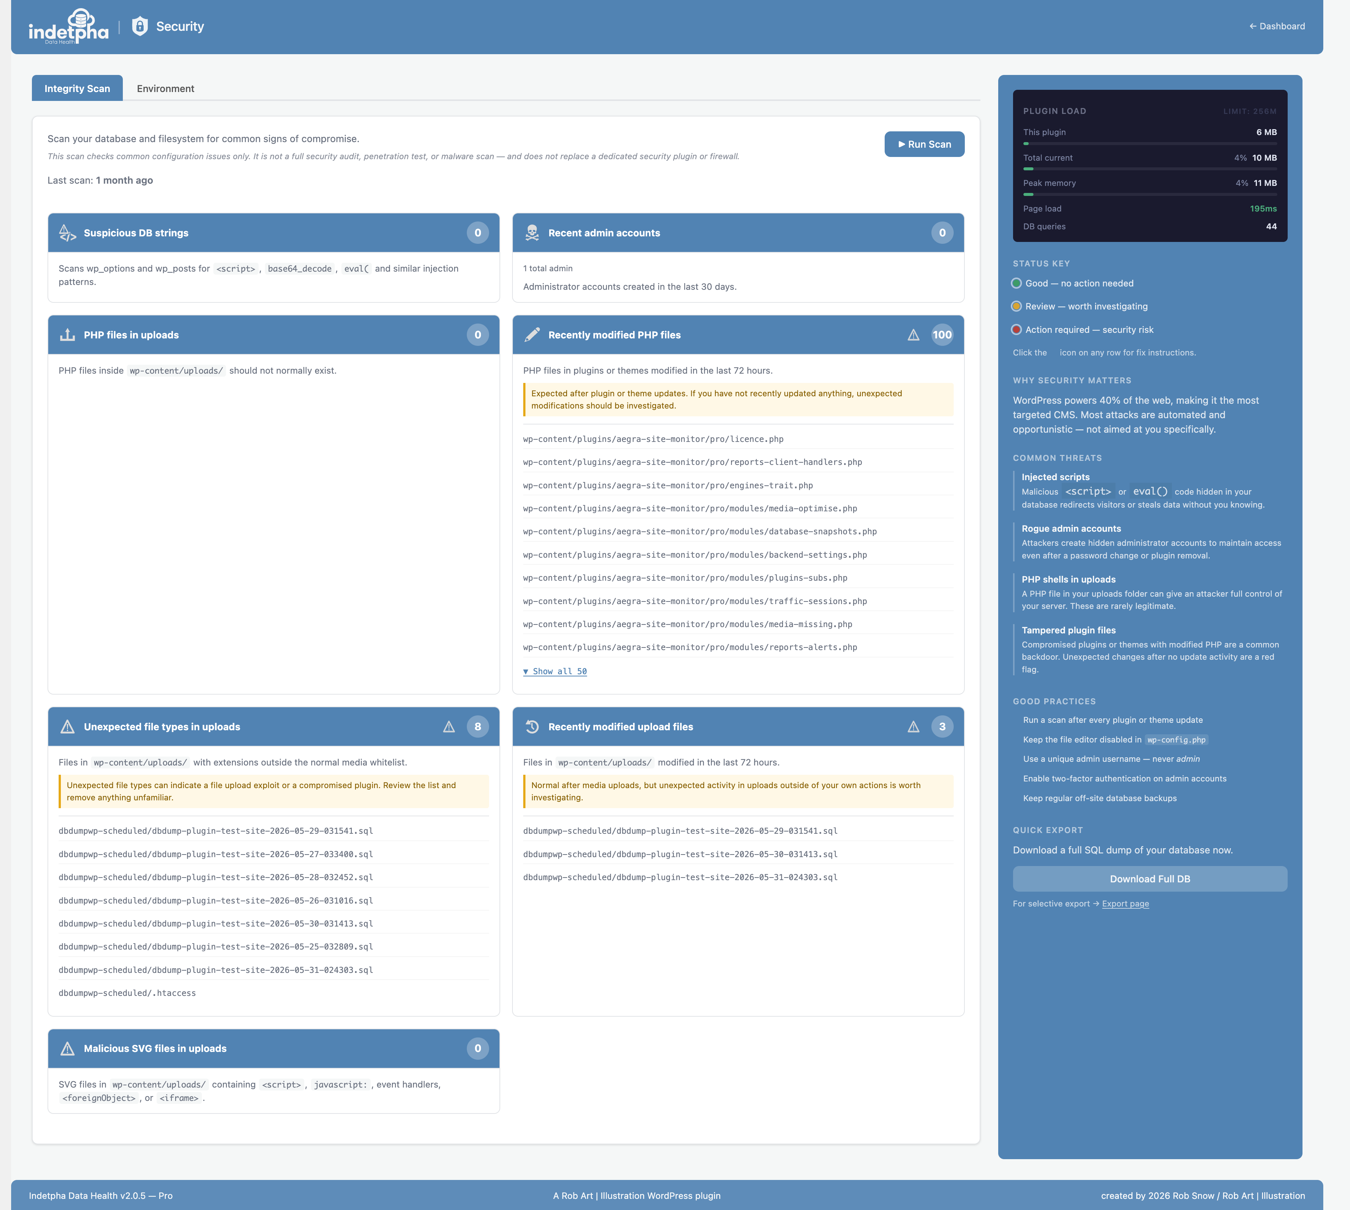Image resolution: width=1350 pixels, height=1210 pixels.
Task: Click the 3 badge on Recently modified upload files
Action: (x=942, y=727)
